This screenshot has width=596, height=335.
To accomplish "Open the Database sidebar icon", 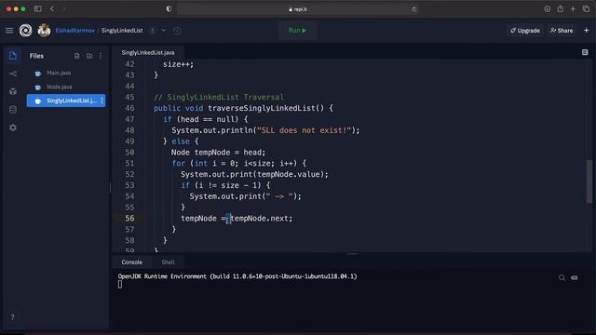I will tap(13, 110).
